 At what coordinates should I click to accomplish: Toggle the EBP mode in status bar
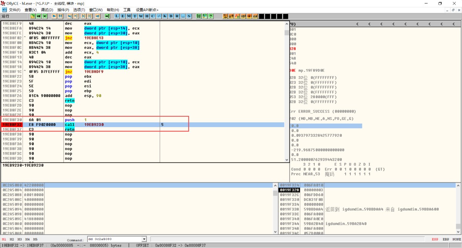pyautogui.click(x=445, y=239)
